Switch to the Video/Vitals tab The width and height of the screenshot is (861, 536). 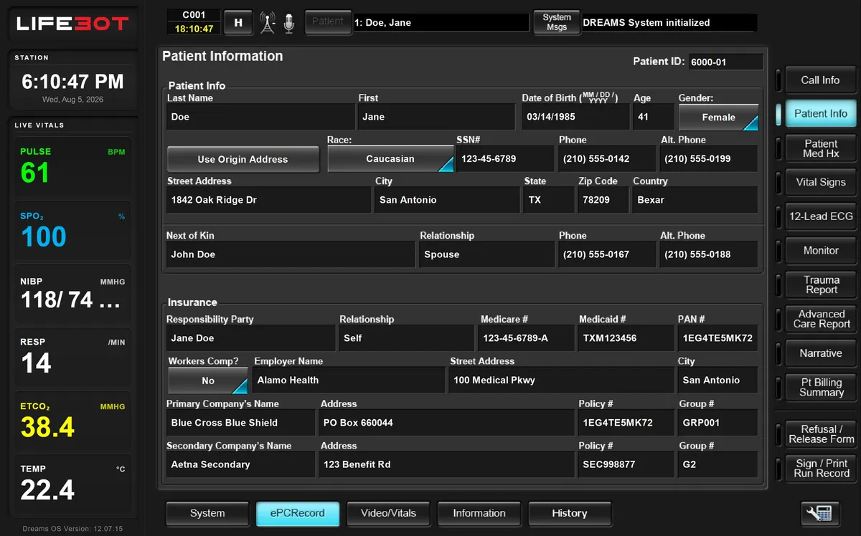click(388, 513)
